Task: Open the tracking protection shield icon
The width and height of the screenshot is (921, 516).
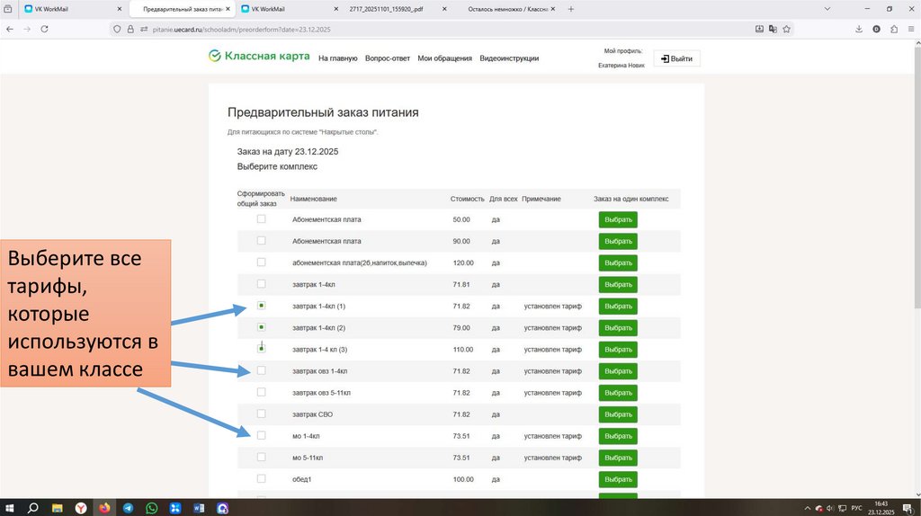Action: 117,29
